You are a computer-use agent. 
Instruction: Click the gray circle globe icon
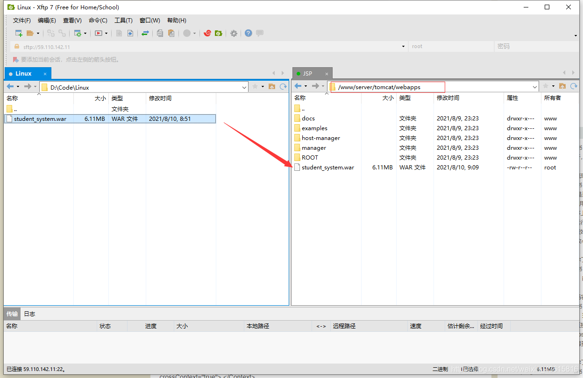click(x=186, y=33)
